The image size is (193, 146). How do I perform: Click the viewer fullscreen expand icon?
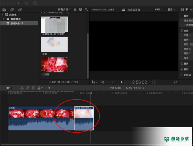pyautogui.click(x=175, y=82)
